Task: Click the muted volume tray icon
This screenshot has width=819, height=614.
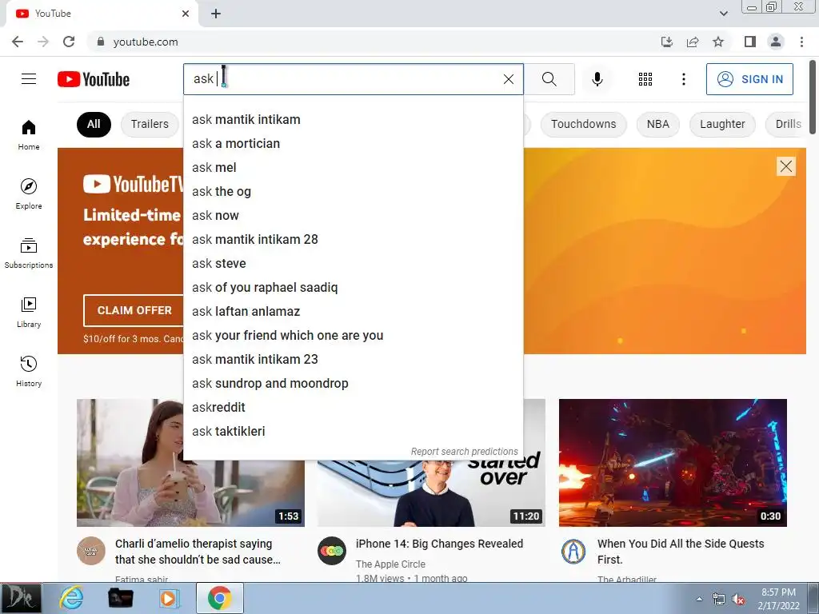Action: point(738,600)
